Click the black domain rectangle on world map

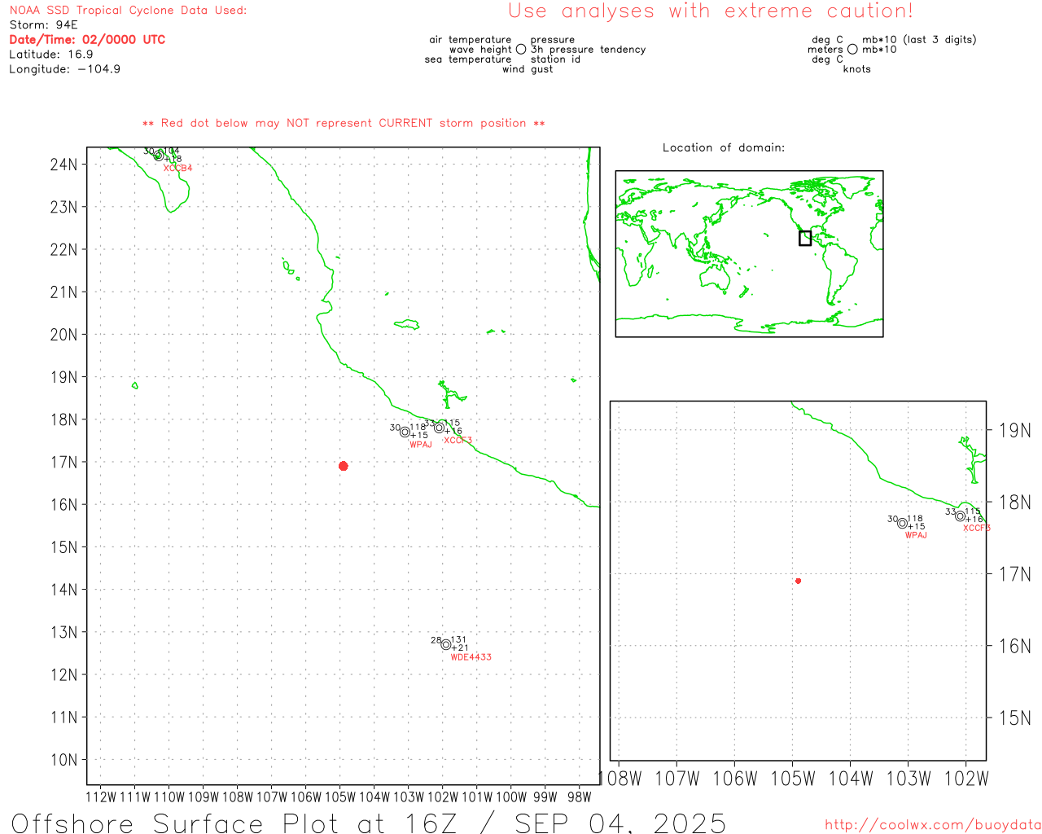tap(805, 238)
